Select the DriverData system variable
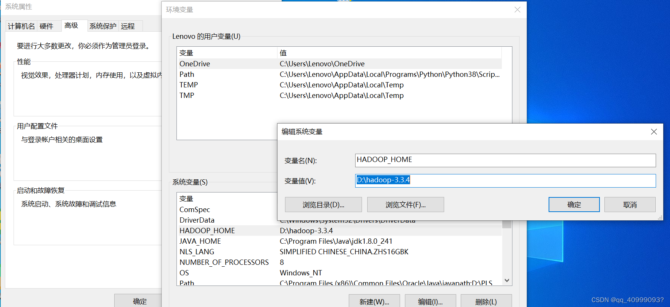Screen dimensions: 670x307 click(x=227, y=220)
